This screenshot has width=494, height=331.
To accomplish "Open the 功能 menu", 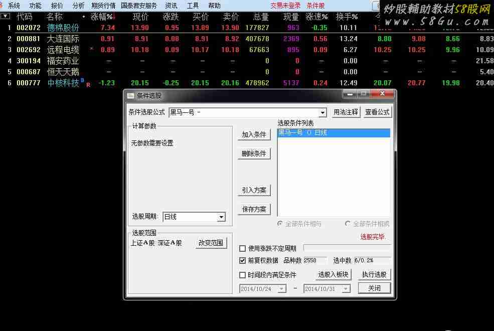I will click(35, 6).
